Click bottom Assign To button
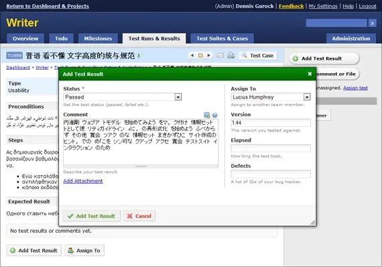The width and height of the screenshot is (382, 267). 84,250
